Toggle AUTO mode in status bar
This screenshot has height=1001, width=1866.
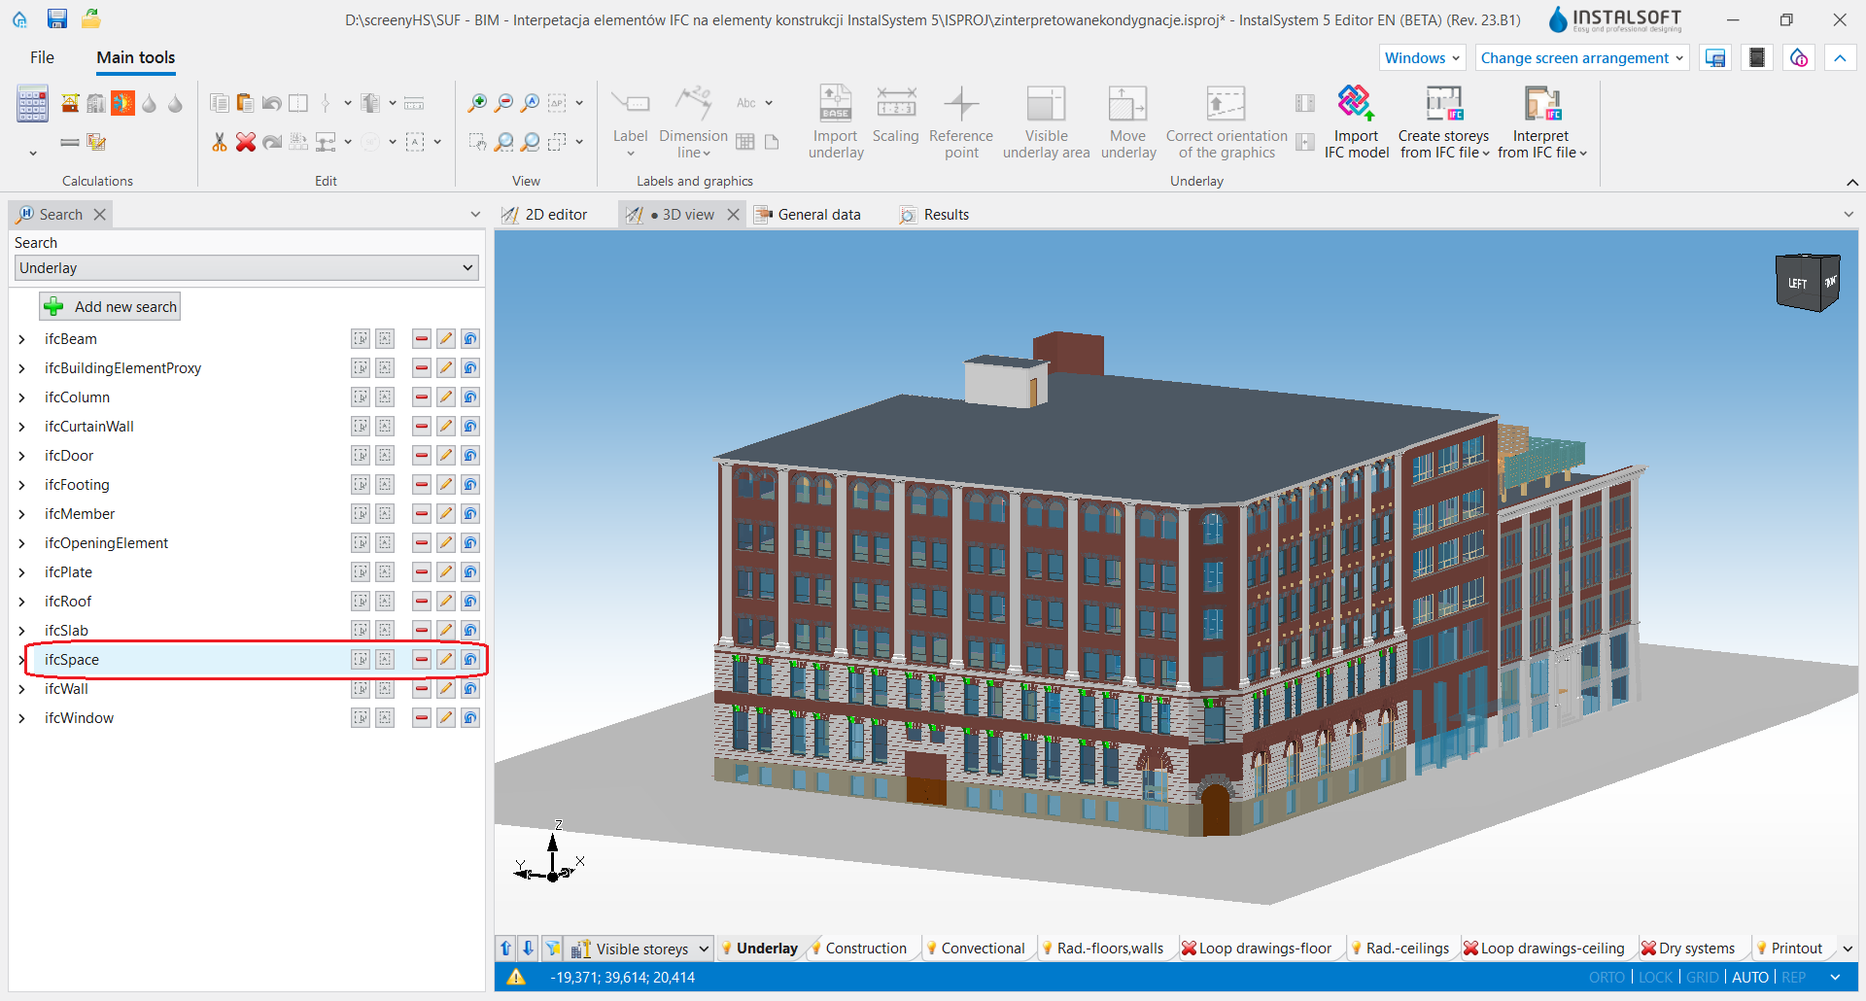(1750, 978)
